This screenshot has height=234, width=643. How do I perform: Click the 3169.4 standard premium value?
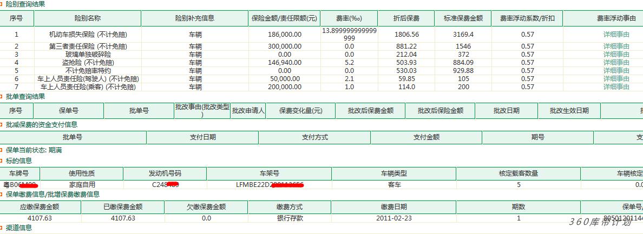click(x=463, y=35)
